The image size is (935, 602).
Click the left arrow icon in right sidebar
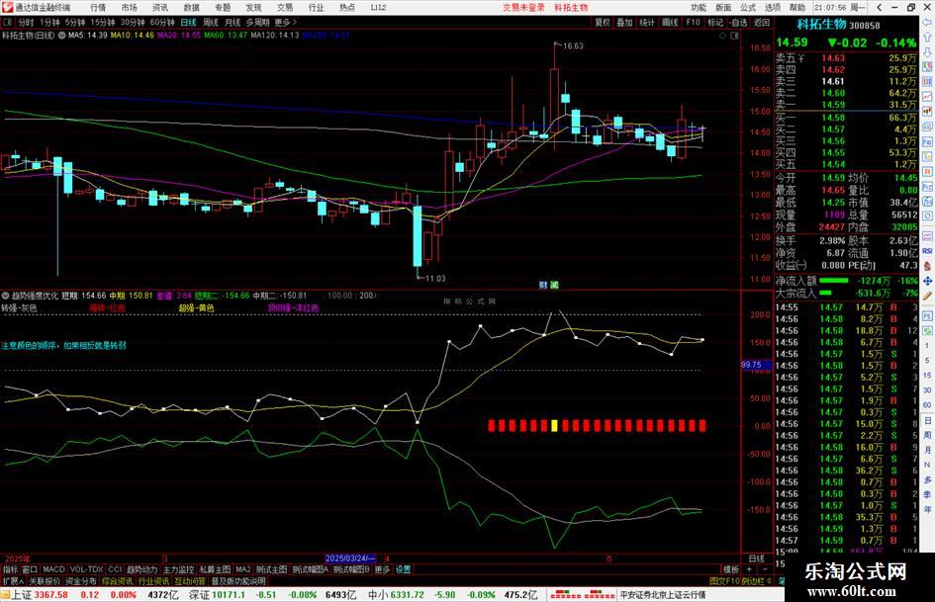point(927,23)
